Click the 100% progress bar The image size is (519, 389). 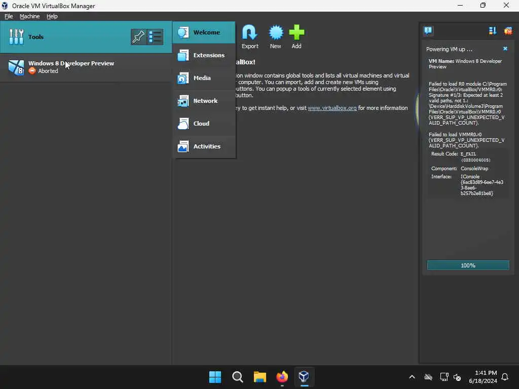pyautogui.click(x=468, y=265)
